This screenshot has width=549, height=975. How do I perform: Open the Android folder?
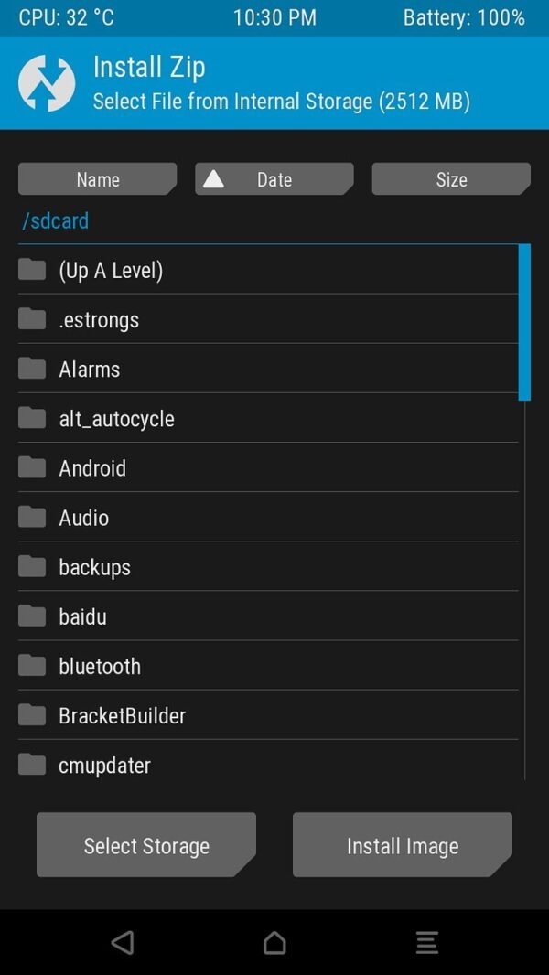pyautogui.click(x=92, y=468)
